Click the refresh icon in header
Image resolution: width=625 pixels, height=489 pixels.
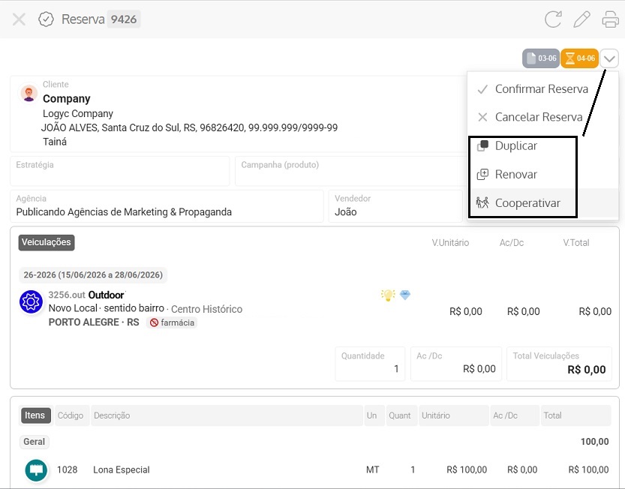point(553,19)
